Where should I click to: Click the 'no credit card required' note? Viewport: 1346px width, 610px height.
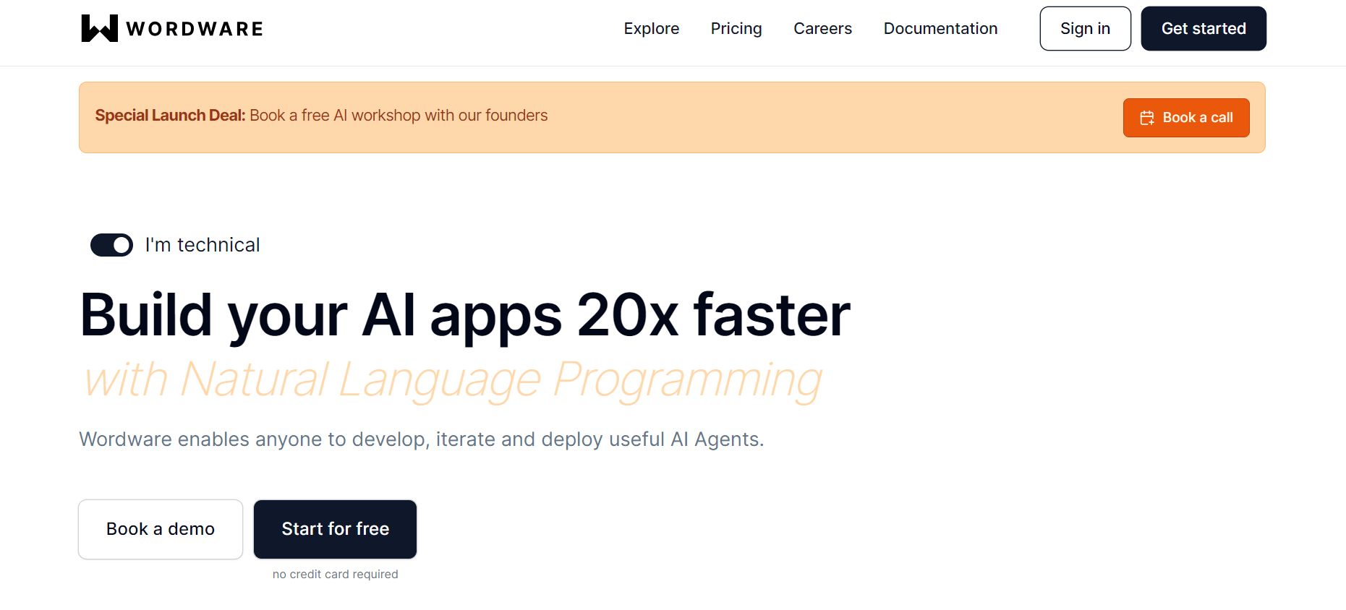point(336,574)
